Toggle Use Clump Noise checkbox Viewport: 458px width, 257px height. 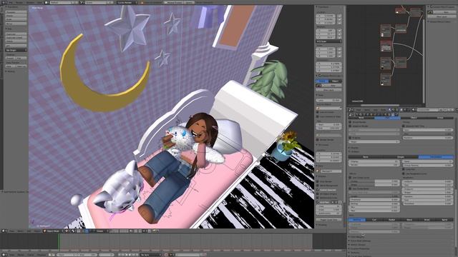coord(350,188)
